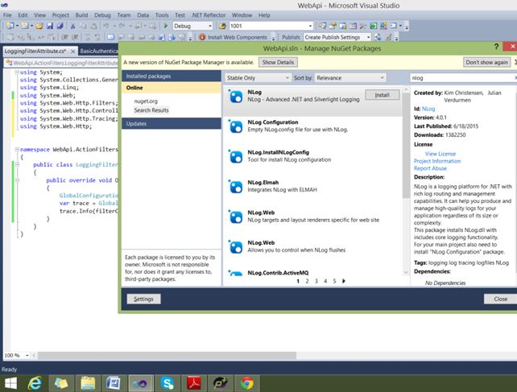Click the Undo arrow toolbar icon
This screenshot has width=517, height=392.
point(105,26)
